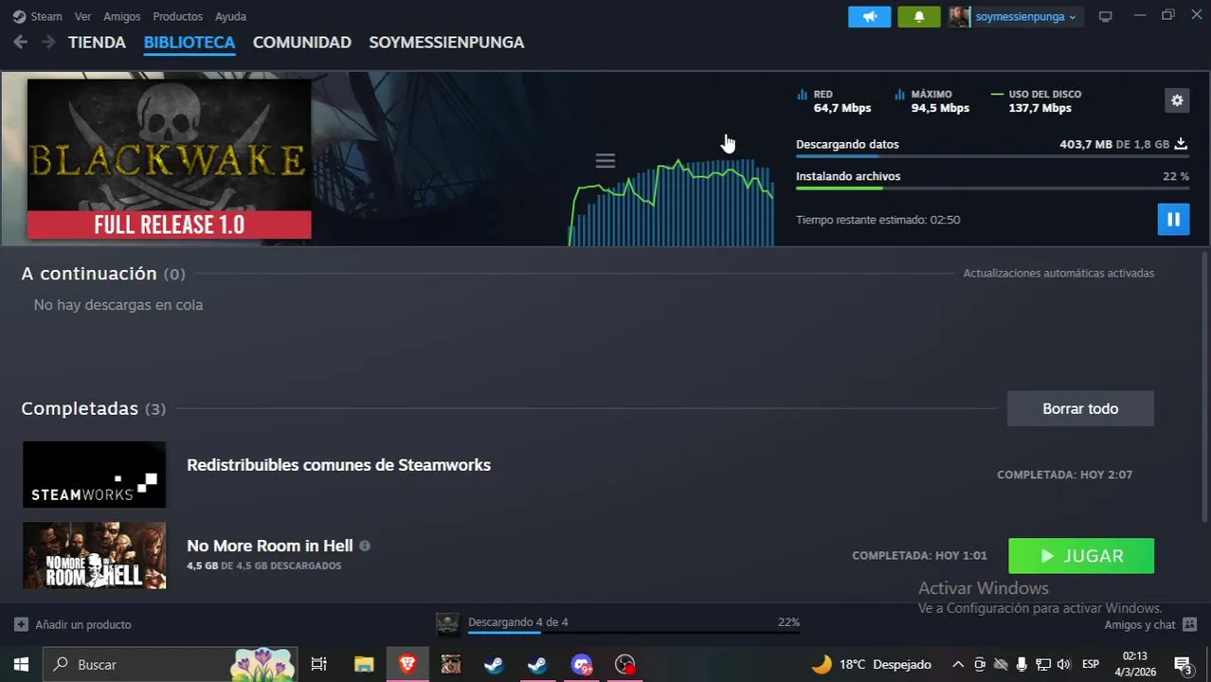Viewport: 1211px width, 682px height.
Task: Click the A continuación (0) heading
Action: pos(103,274)
